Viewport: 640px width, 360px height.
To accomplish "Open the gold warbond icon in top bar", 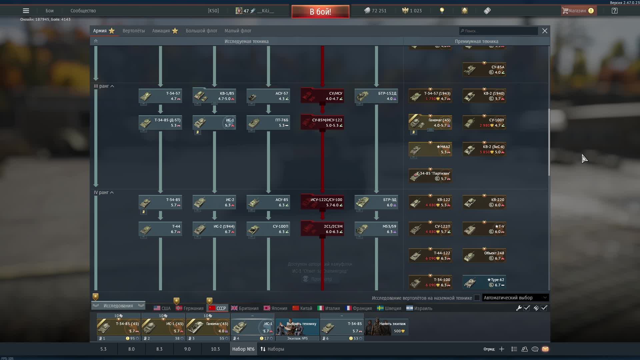I will point(465,11).
